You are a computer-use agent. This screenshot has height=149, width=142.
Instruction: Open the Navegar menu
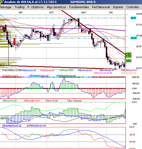(6, 7)
